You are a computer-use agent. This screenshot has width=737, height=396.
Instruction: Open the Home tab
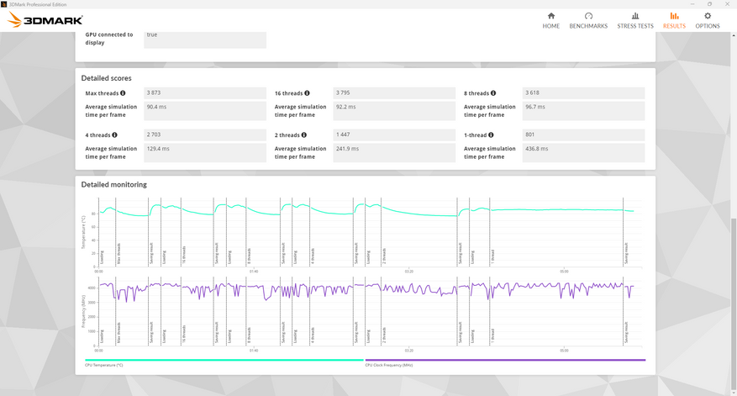tap(551, 21)
